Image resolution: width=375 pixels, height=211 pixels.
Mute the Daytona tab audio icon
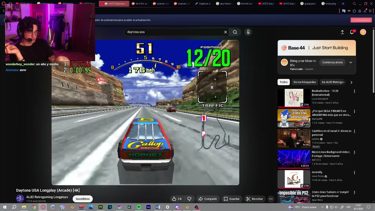106,4
